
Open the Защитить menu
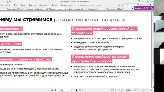pyautogui.click(x=33, y=5)
